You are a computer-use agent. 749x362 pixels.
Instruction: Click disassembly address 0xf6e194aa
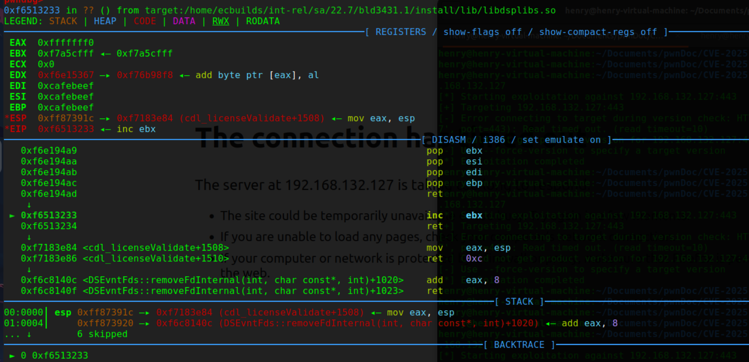pos(49,162)
